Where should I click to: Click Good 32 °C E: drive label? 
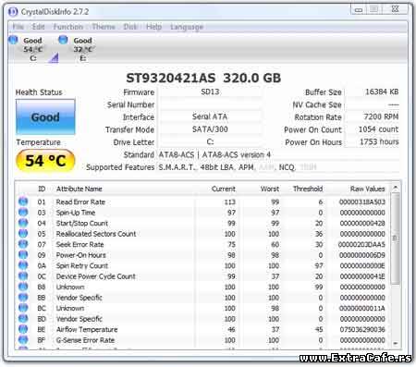click(82, 49)
